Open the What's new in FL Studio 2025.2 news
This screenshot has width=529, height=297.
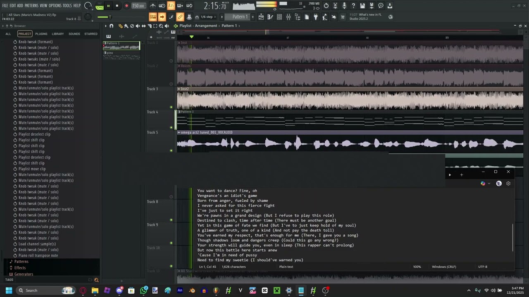pyautogui.click(x=369, y=16)
